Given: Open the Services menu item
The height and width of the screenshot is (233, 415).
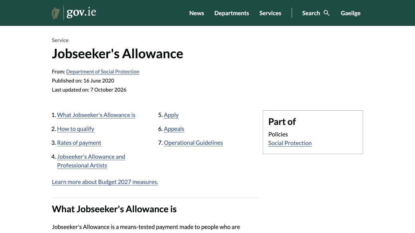Looking at the screenshot, I should click(x=270, y=13).
